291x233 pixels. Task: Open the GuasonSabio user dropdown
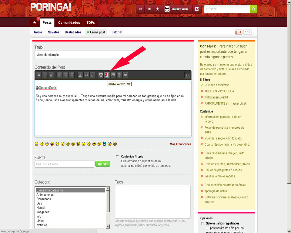click(178, 9)
